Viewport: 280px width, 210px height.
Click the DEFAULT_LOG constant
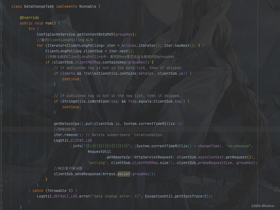point(65,196)
